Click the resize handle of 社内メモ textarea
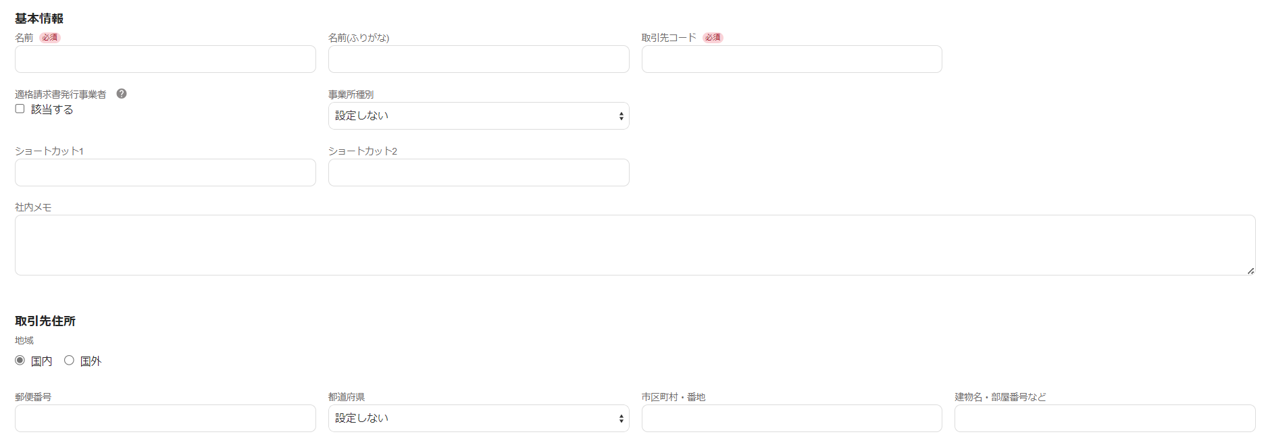This screenshot has height=447, width=1270. point(1250,270)
